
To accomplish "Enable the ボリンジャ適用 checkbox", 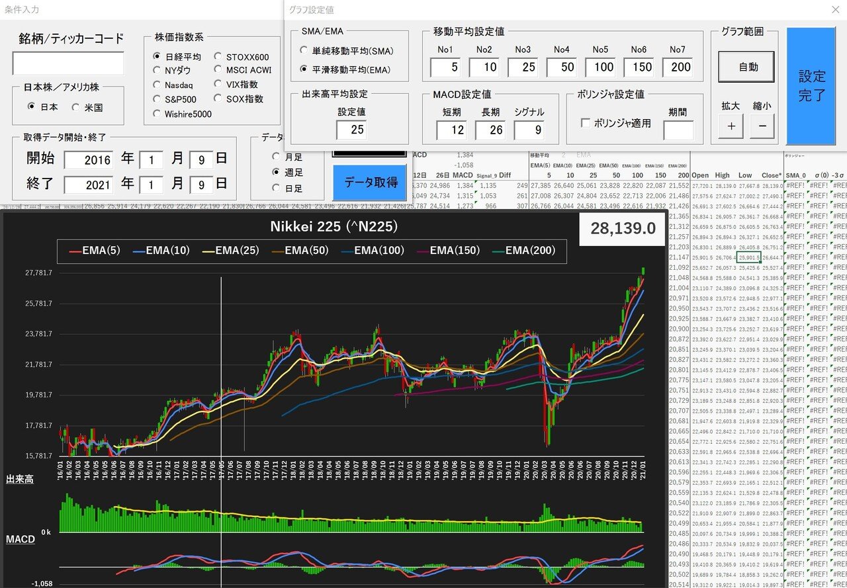I will coord(585,123).
